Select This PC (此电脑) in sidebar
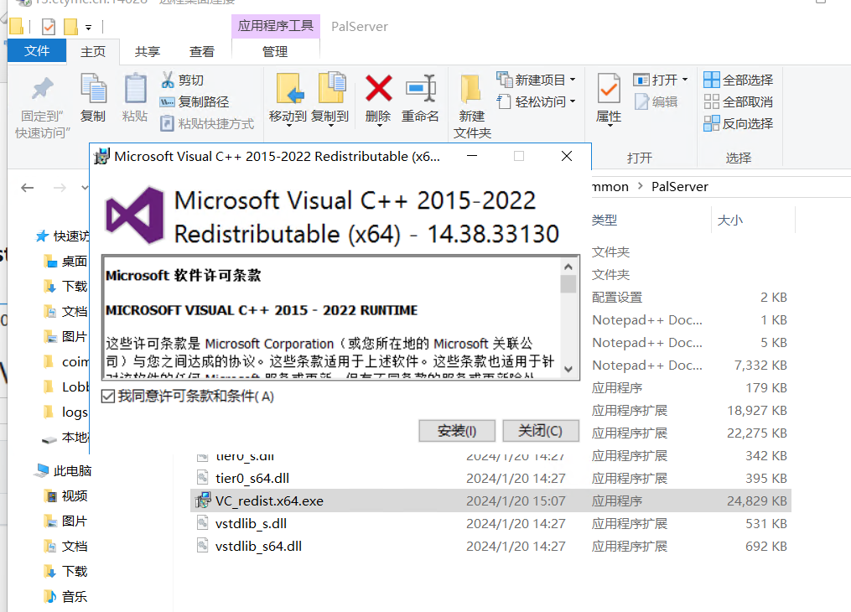Screen dimensions: 851x612 (x=64, y=470)
